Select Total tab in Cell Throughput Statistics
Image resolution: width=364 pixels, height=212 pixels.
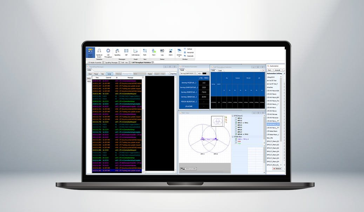[220, 71]
